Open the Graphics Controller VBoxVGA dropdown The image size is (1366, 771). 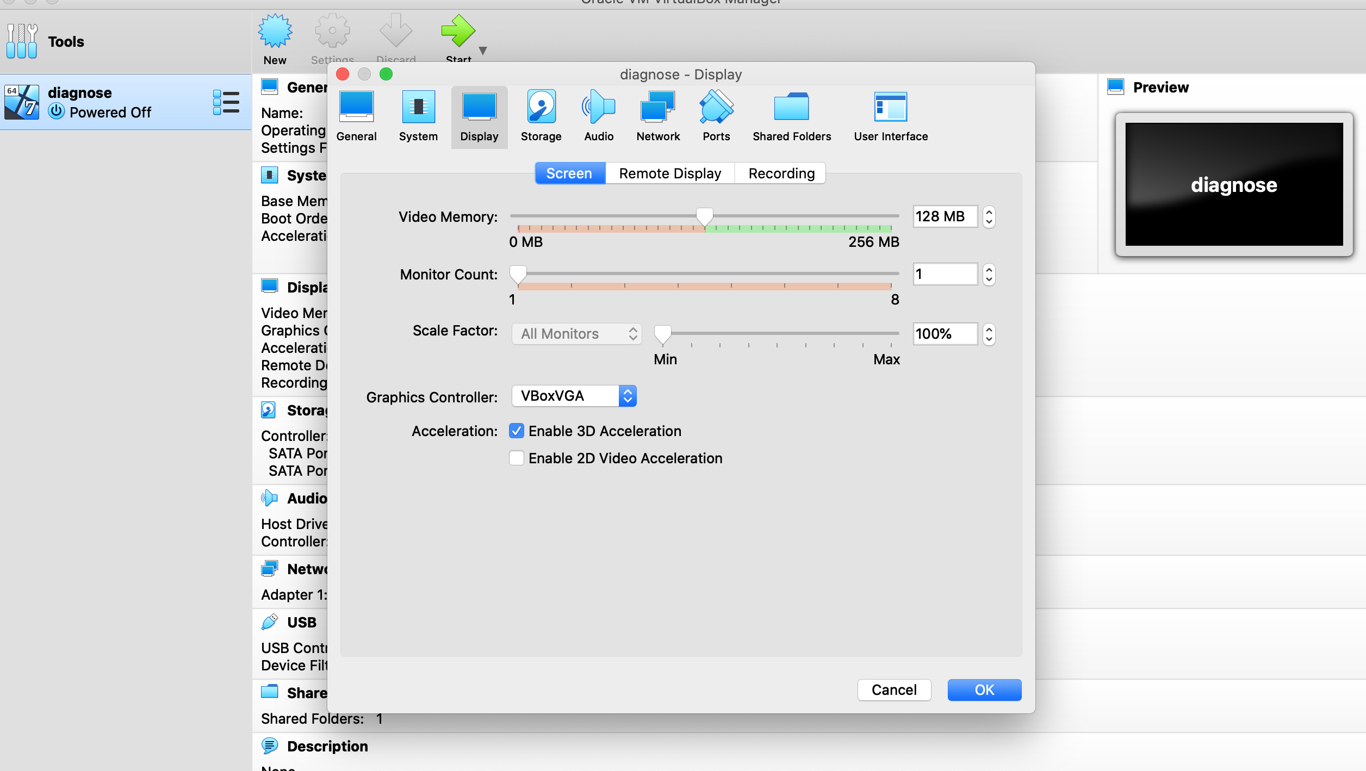tap(574, 396)
